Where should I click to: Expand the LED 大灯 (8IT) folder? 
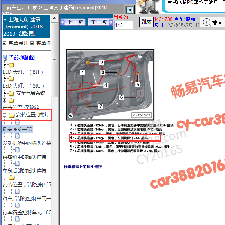(4, 65)
